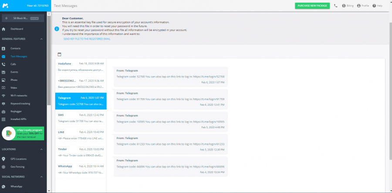This screenshot has height=193, width=392.
Task: Open GPS Locations menu label
Action: [18, 159]
